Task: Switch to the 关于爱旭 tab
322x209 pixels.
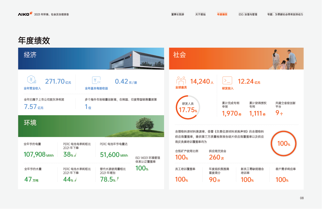Action: tap(200, 14)
